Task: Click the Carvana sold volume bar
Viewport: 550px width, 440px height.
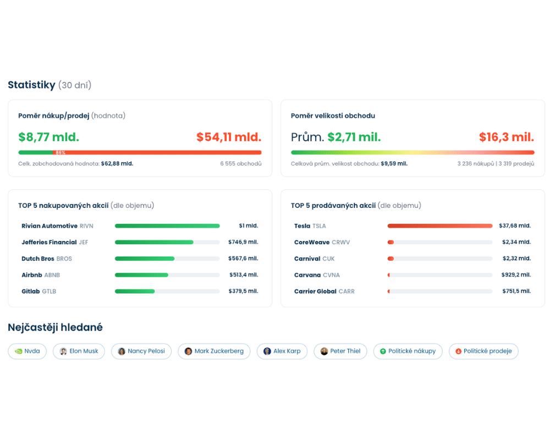Action: tap(440, 275)
